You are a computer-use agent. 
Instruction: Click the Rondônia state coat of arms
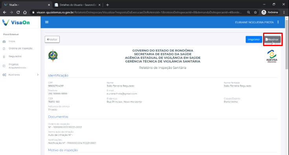point(53,55)
